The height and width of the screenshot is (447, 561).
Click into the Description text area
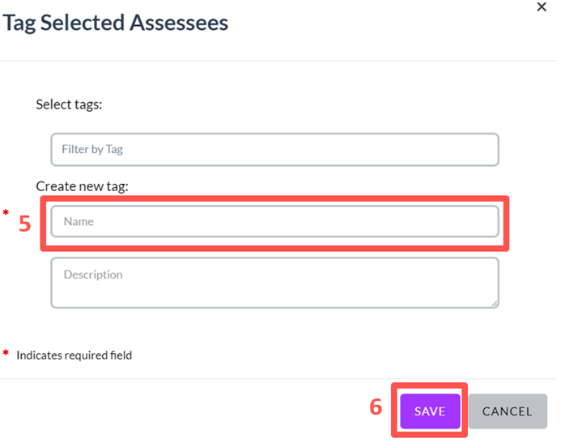[x=274, y=283]
